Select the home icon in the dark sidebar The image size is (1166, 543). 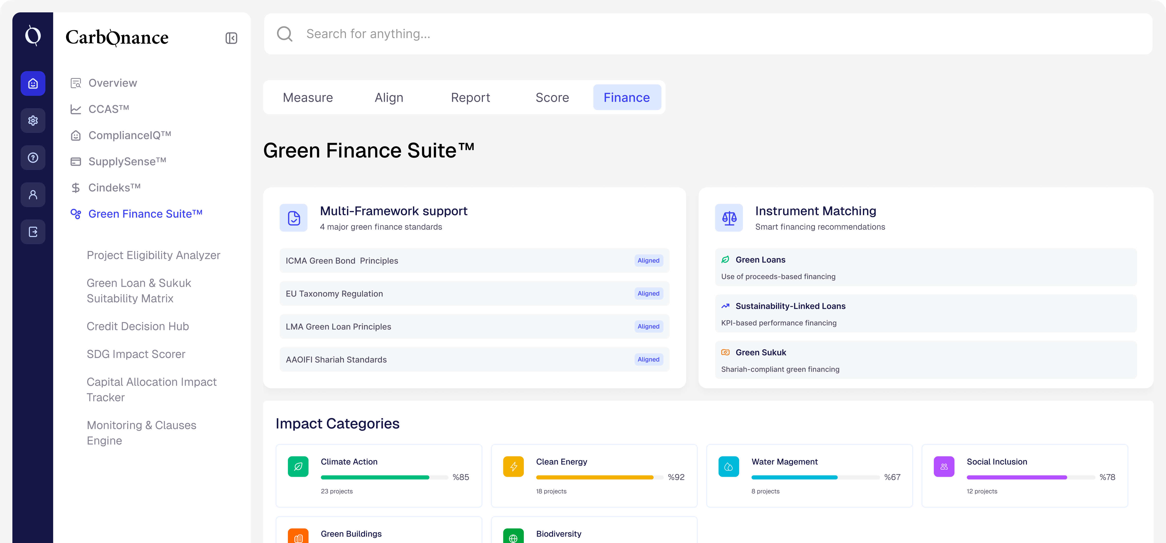click(33, 83)
